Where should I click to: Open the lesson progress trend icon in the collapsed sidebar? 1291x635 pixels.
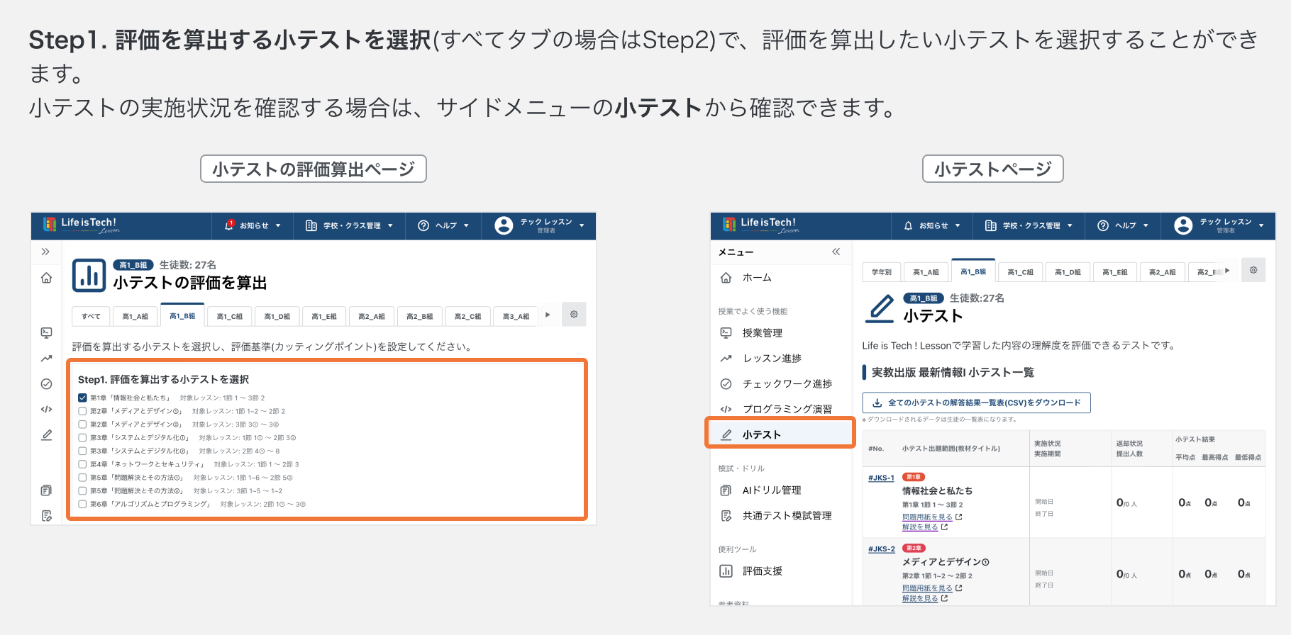(46, 359)
